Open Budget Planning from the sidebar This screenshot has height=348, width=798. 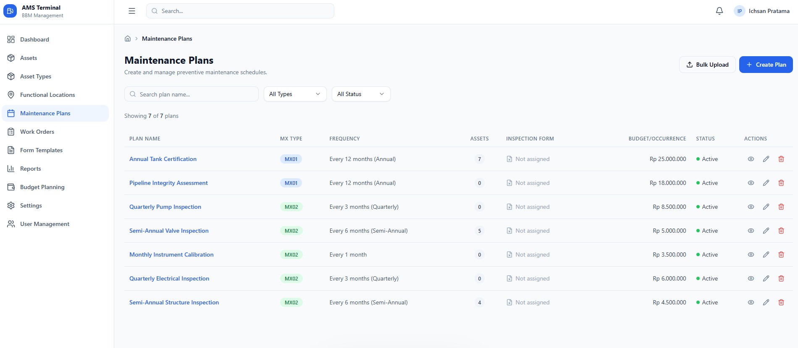42,187
